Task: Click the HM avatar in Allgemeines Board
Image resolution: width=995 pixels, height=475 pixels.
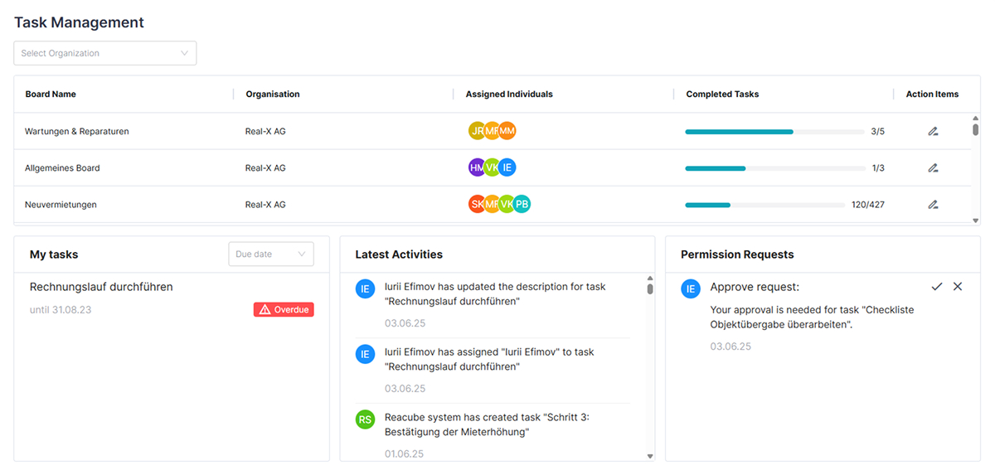Action: pyautogui.click(x=477, y=167)
